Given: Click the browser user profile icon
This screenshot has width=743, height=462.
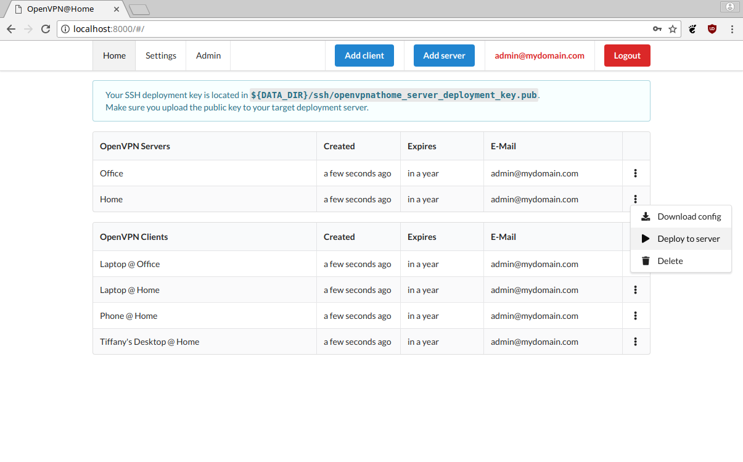Looking at the screenshot, I should tap(729, 7).
